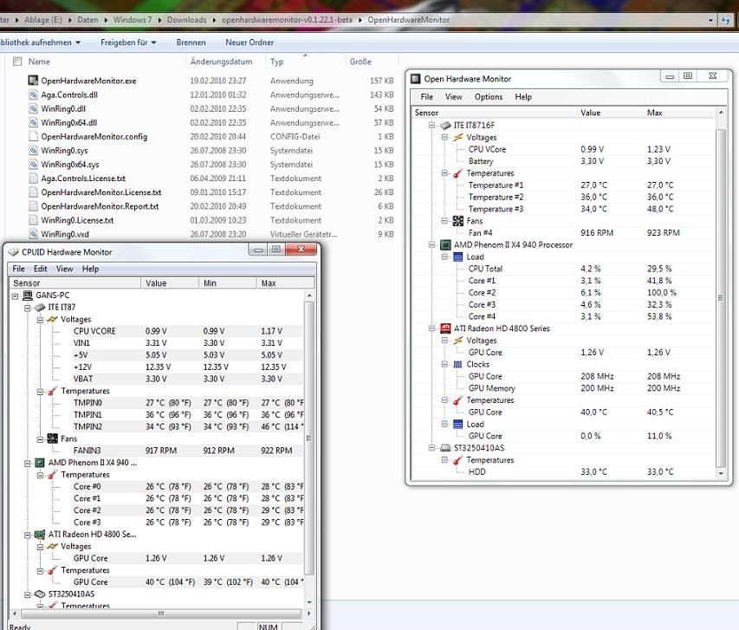This screenshot has height=630, width=739.
Task: Click the OpenHardwareMonitor.config file icon
Action: (33, 137)
